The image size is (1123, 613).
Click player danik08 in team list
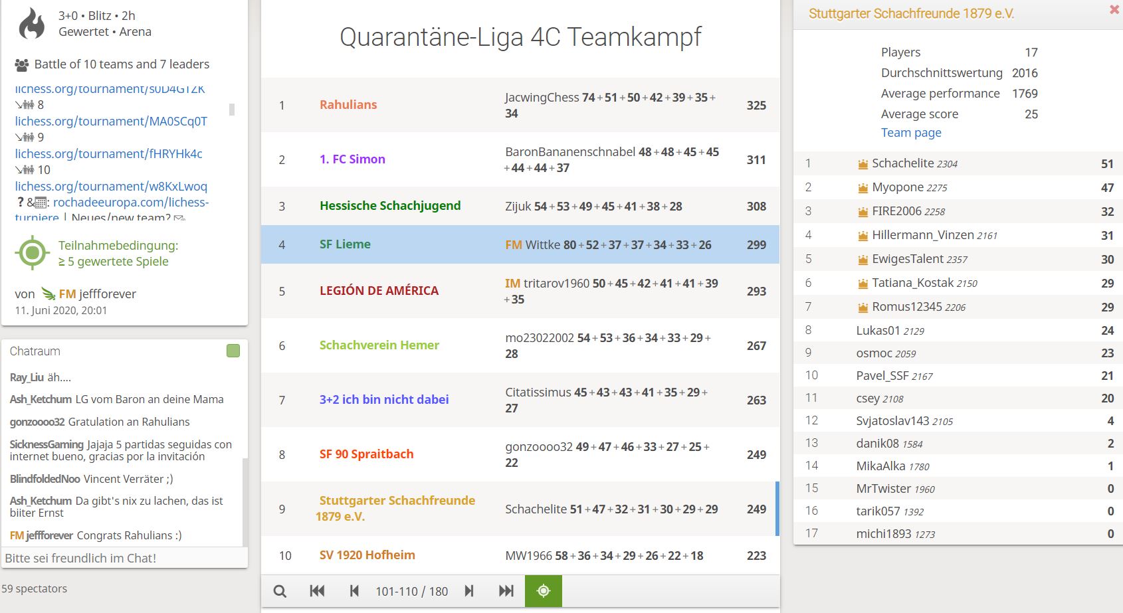[877, 444]
